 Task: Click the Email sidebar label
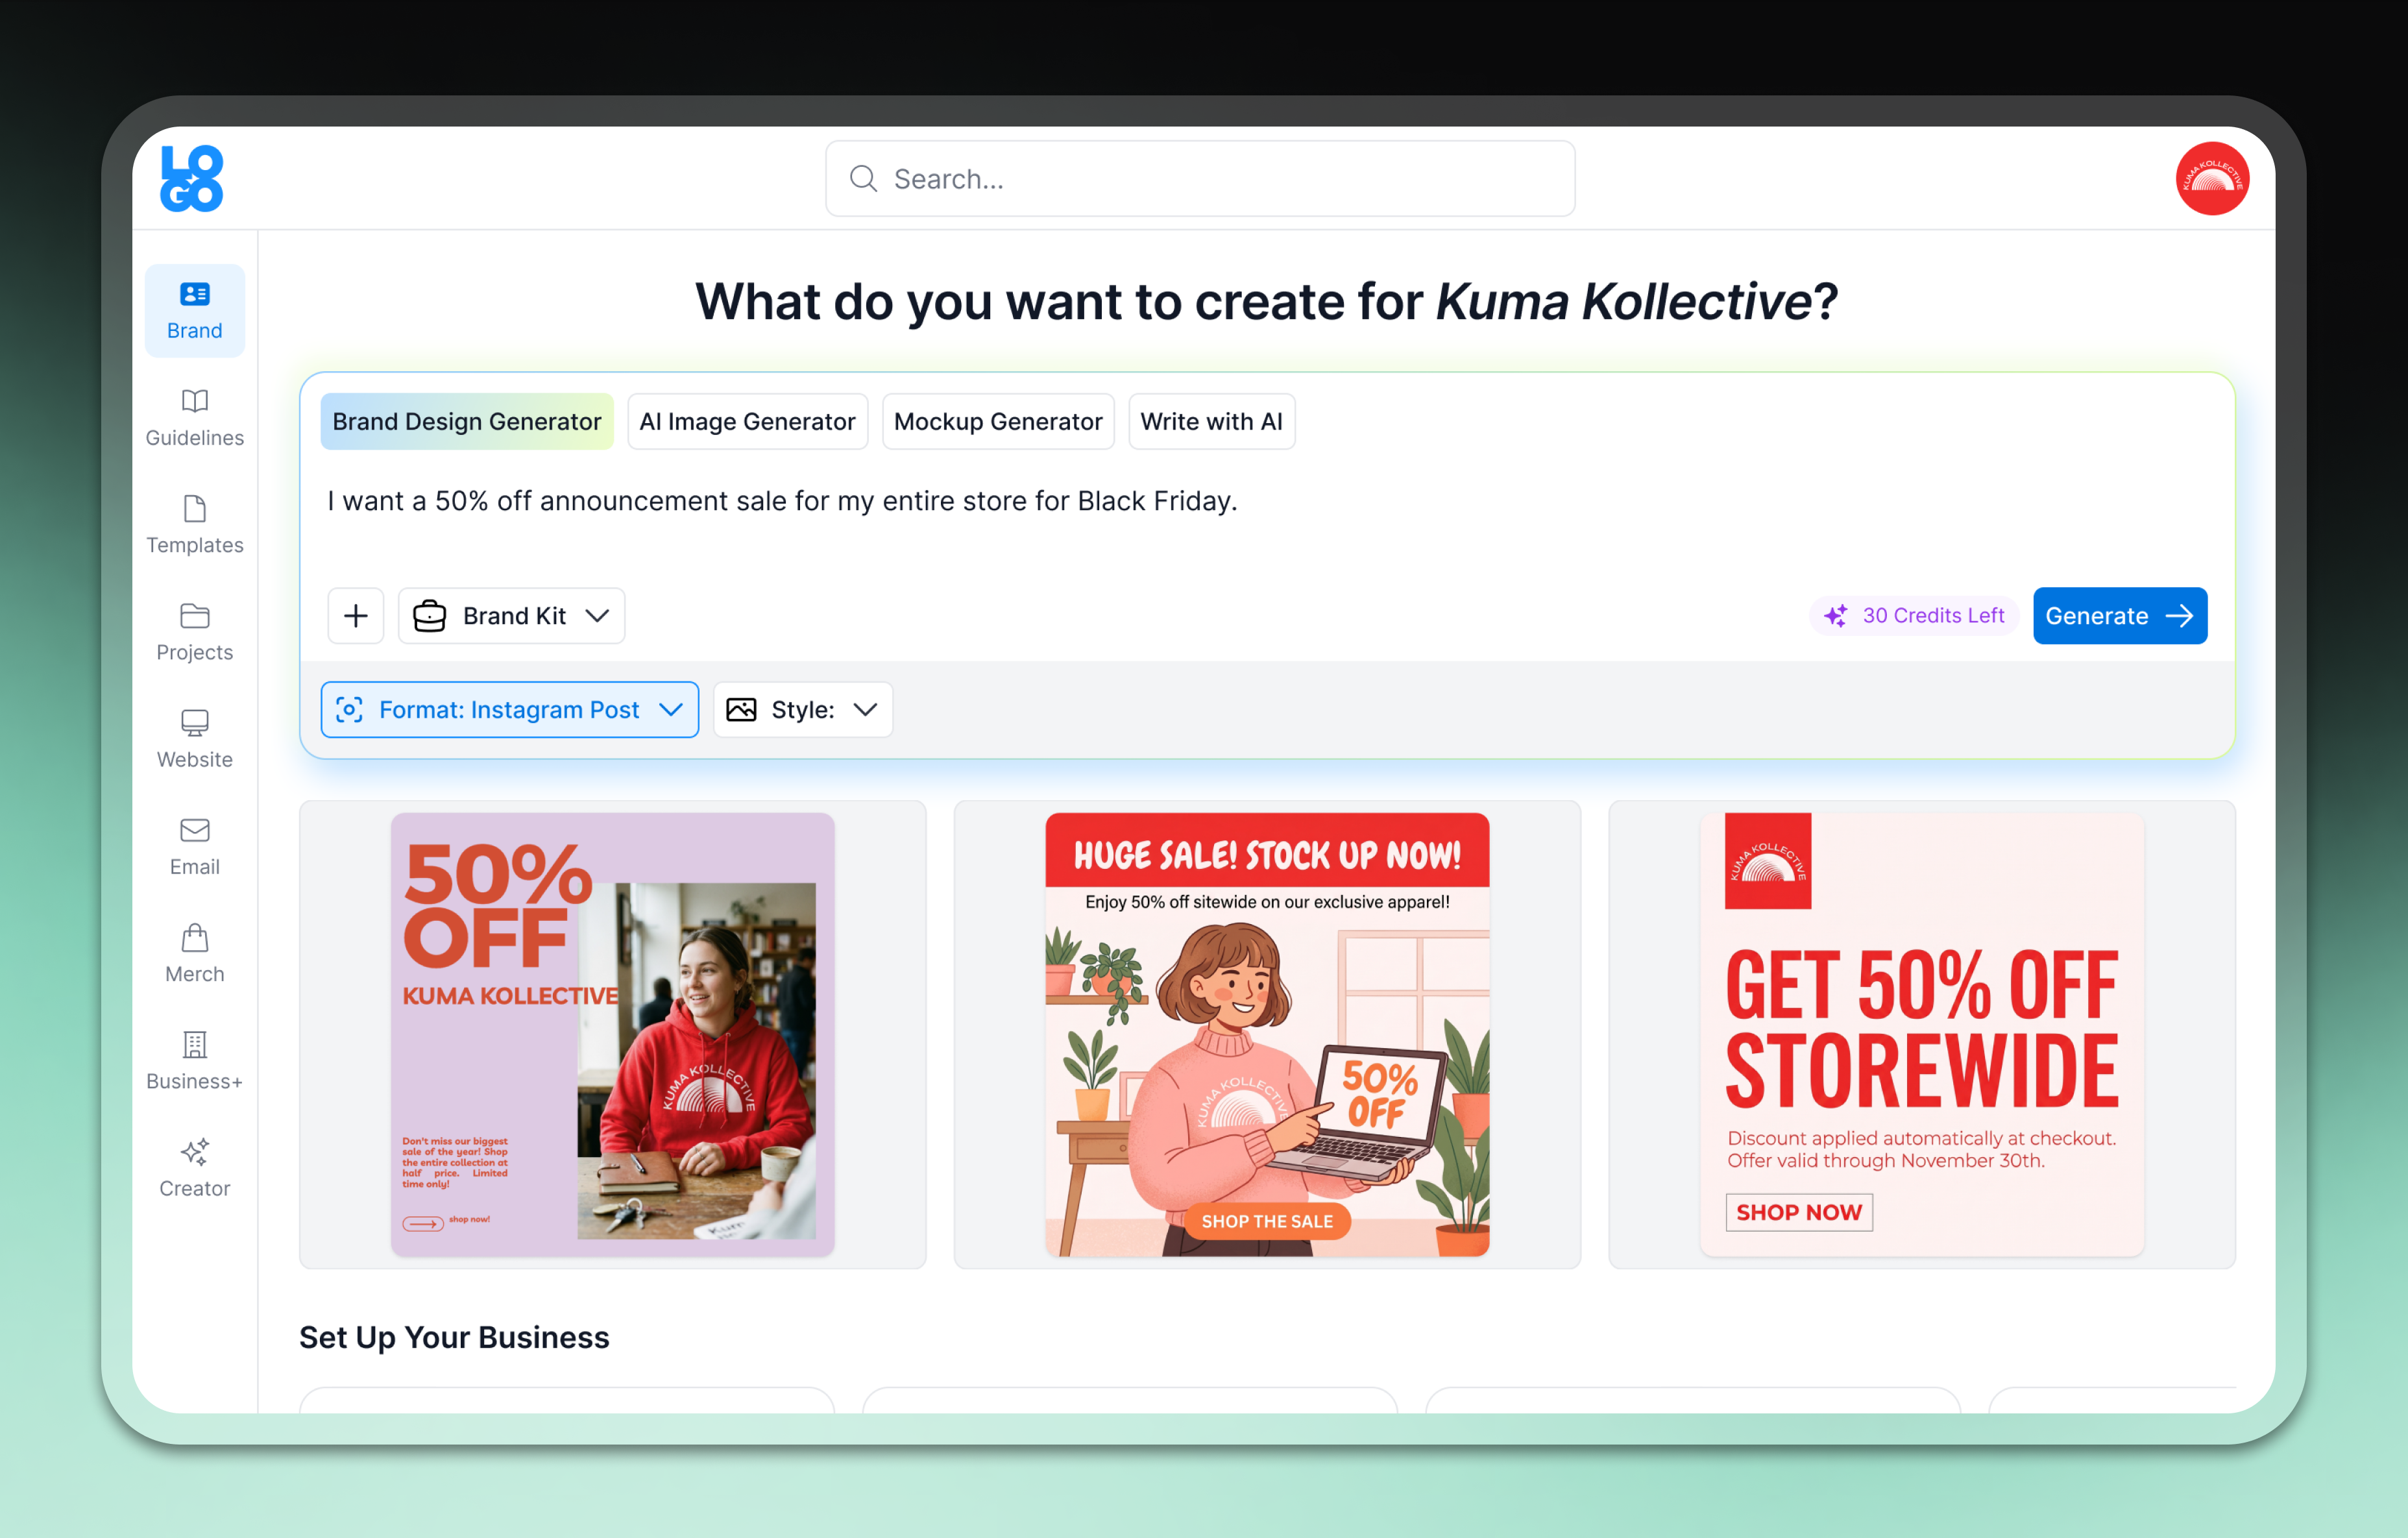(x=195, y=867)
